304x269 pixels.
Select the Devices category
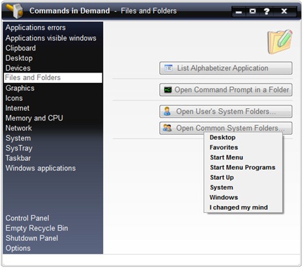pos(18,68)
